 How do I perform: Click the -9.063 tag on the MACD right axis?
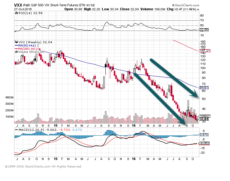204,143
